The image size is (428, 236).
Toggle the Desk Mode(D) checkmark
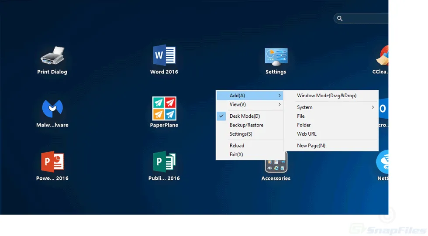[x=221, y=116]
